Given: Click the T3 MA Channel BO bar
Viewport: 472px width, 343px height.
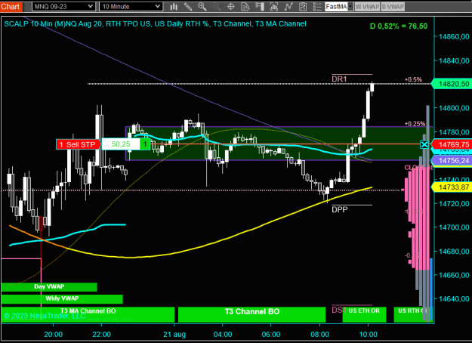Looking at the screenshot, I should point(88,314).
